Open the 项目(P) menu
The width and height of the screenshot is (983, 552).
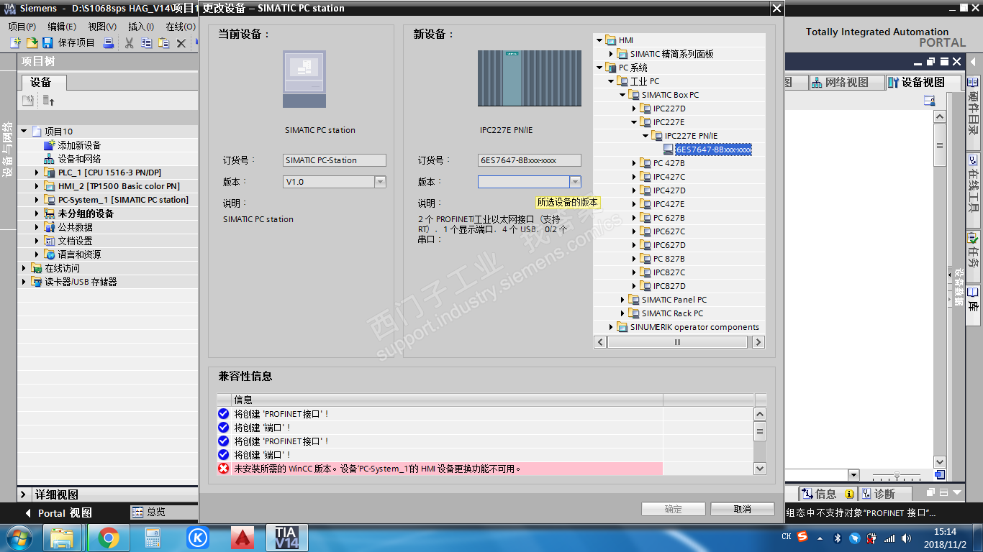(22, 27)
